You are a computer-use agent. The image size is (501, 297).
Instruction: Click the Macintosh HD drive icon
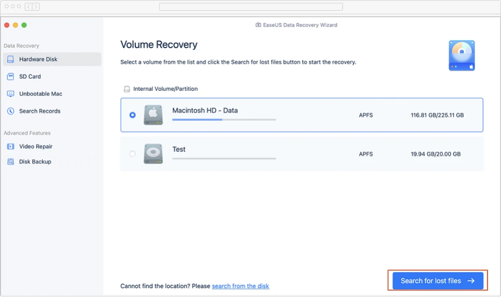152,114
